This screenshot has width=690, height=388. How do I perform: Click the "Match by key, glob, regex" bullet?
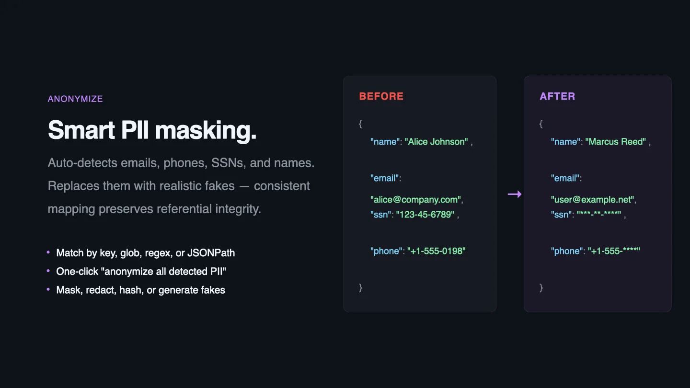(x=146, y=253)
